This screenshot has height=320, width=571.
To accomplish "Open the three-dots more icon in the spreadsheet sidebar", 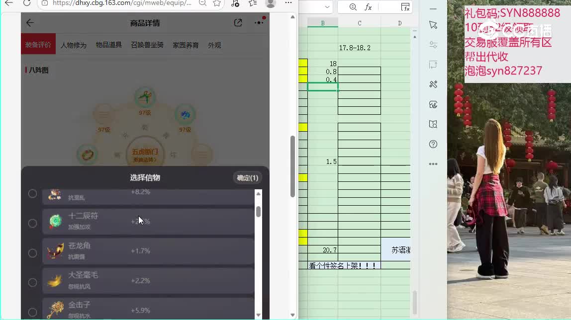I will point(433,164).
